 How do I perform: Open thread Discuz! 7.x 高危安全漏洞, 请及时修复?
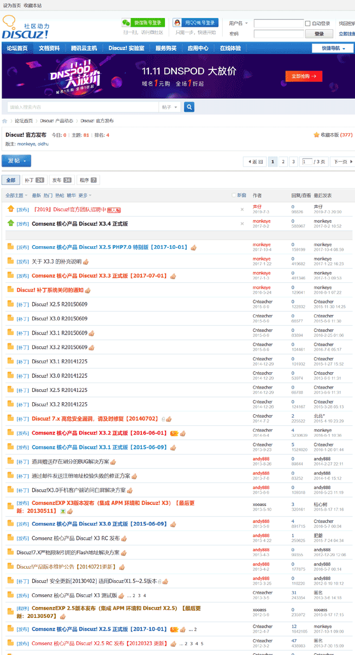point(95,419)
